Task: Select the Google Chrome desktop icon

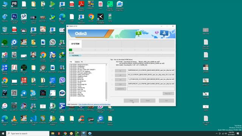Action: click(x=43, y=57)
